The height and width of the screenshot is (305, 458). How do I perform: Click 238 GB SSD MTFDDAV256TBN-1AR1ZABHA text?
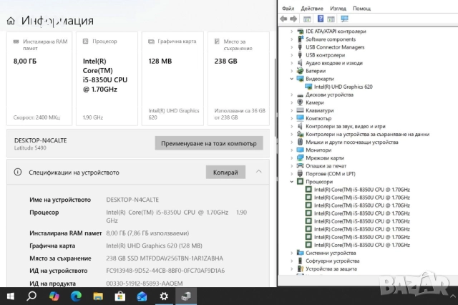point(165,258)
